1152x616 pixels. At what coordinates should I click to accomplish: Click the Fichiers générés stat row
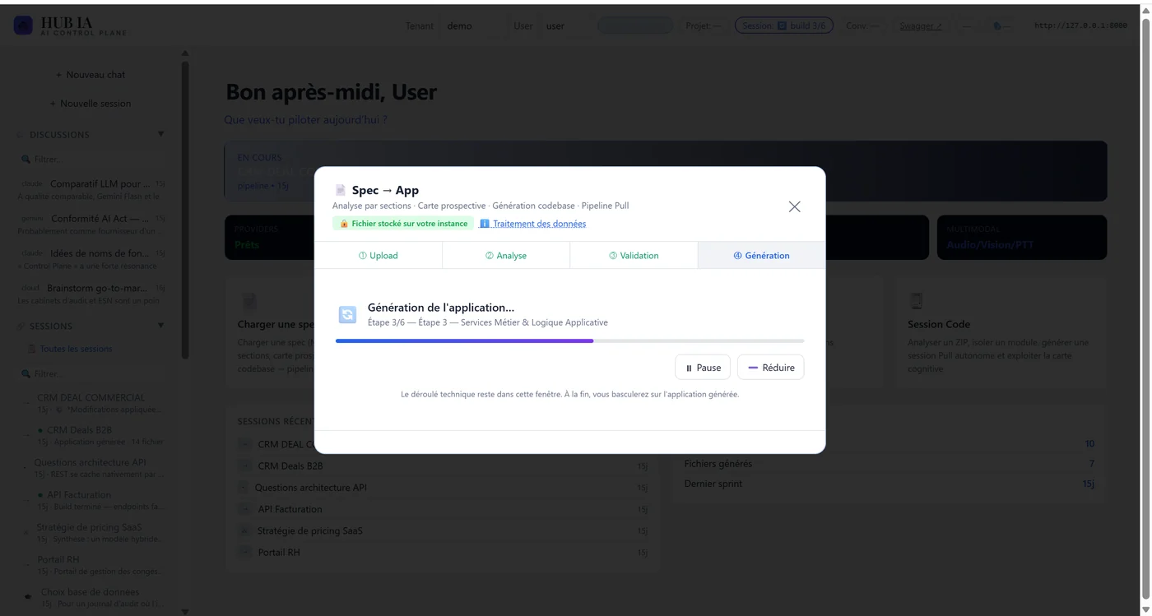(889, 464)
